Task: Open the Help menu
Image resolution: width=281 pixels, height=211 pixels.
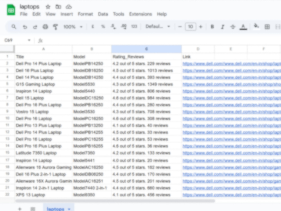Action: (162, 14)
